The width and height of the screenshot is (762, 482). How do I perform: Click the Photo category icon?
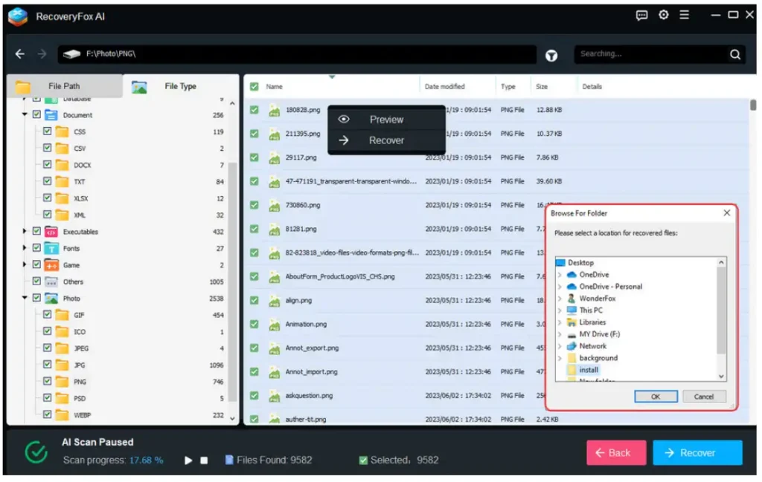tap(51, 299)
